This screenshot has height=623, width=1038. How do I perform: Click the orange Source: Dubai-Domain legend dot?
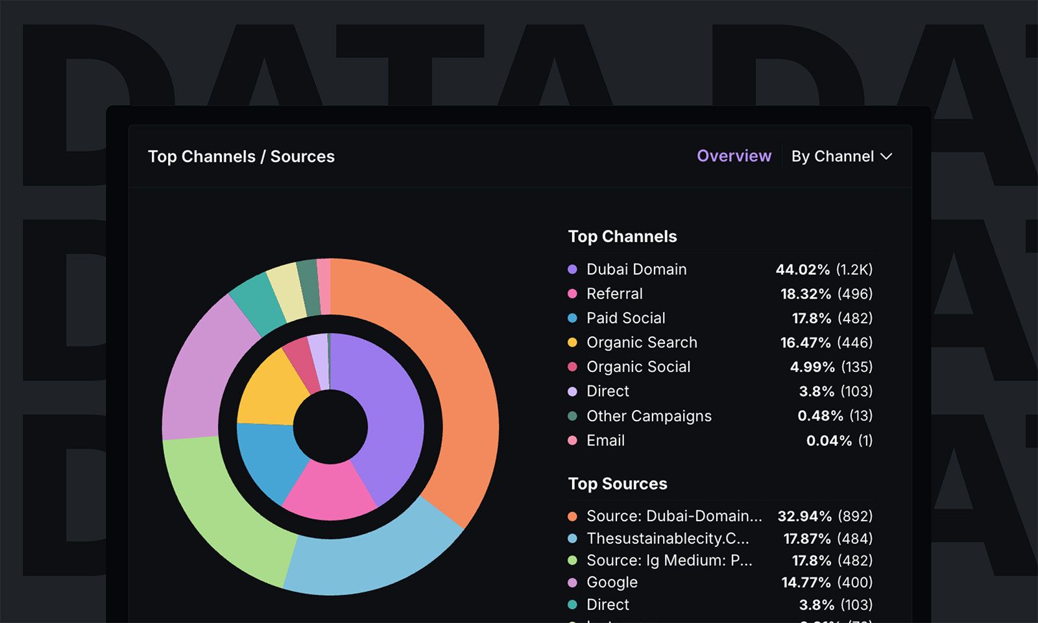click(573, 517)
